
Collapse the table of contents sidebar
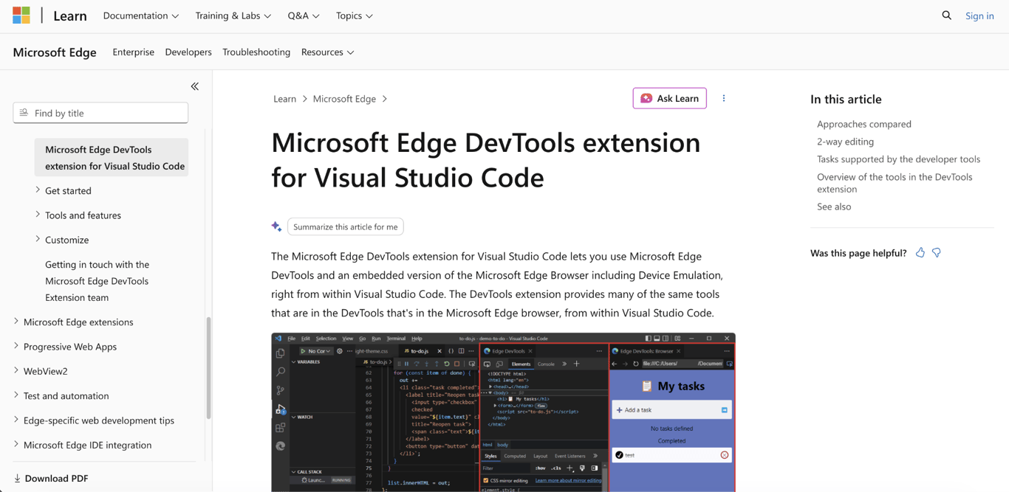(x=195, y=86)
